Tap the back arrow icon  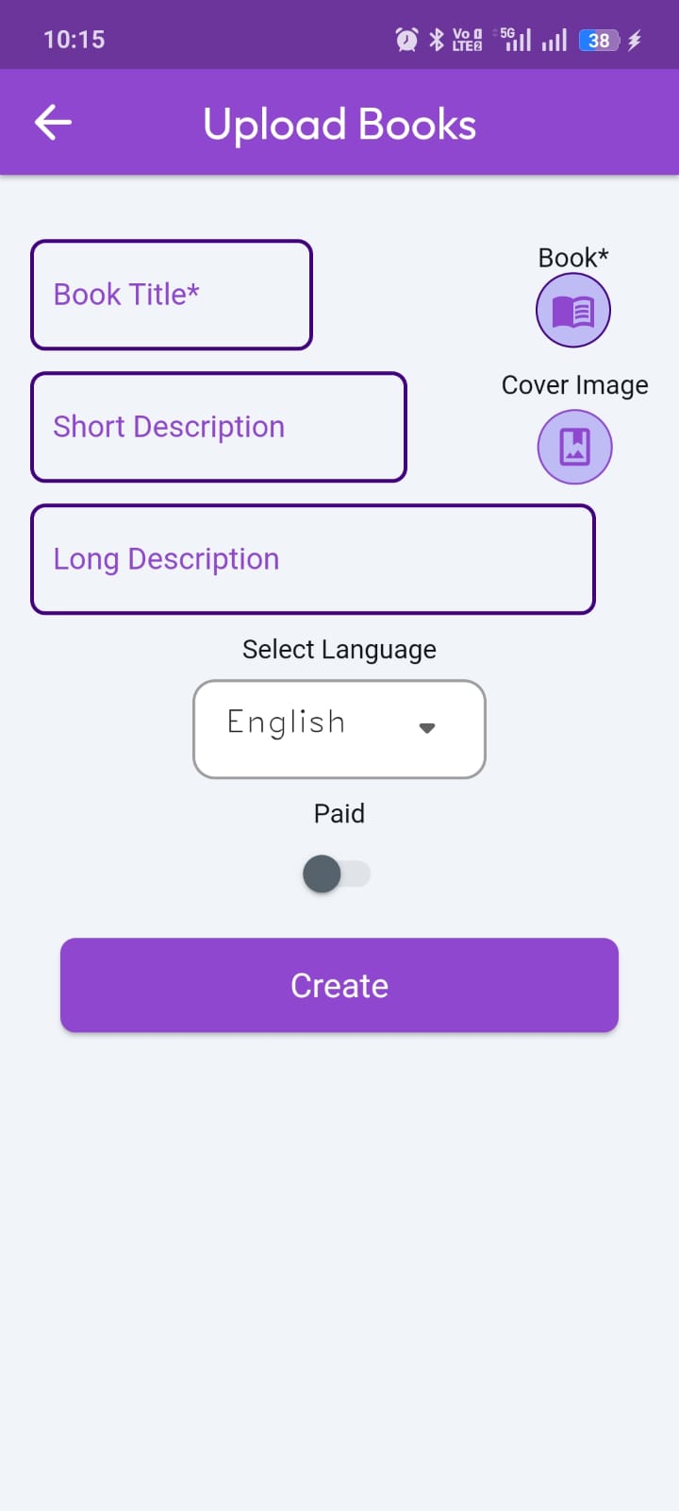coord(53,123)
